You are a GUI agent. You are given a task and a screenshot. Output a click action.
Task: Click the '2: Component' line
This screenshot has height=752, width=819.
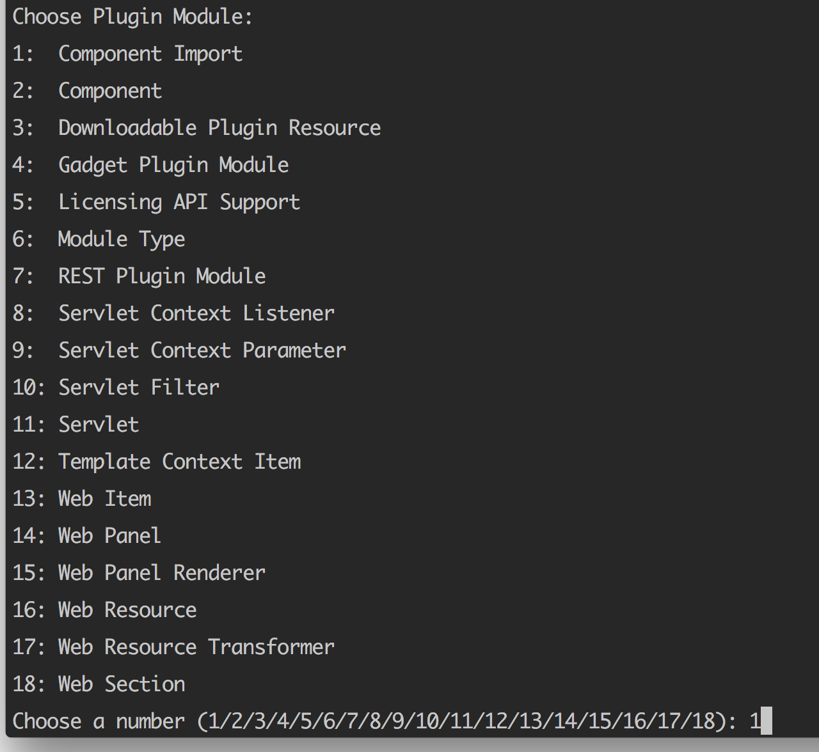(87, 91)
